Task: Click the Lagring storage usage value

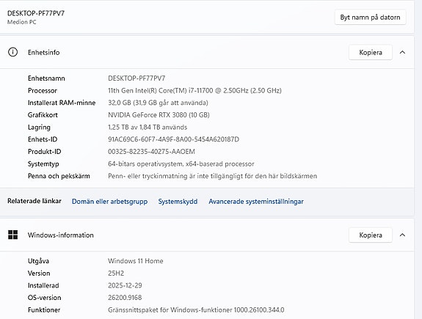Action: pyautogui.click(x=148, y=127)
